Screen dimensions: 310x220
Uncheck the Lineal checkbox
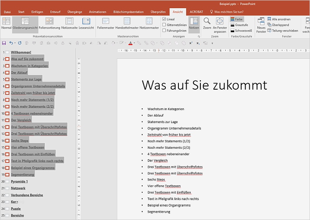pyautogui.click(x=164, y=19)
